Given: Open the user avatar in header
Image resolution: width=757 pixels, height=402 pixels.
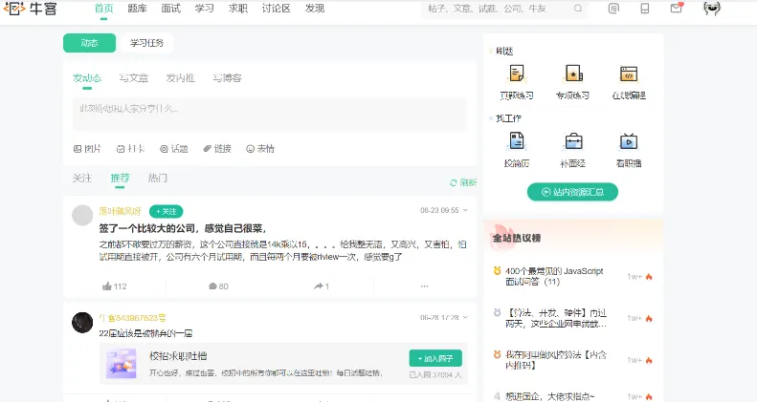Looking at the screenshot, I should [x=712, y=9].
